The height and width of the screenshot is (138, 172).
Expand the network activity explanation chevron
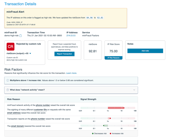pos(134,90)
